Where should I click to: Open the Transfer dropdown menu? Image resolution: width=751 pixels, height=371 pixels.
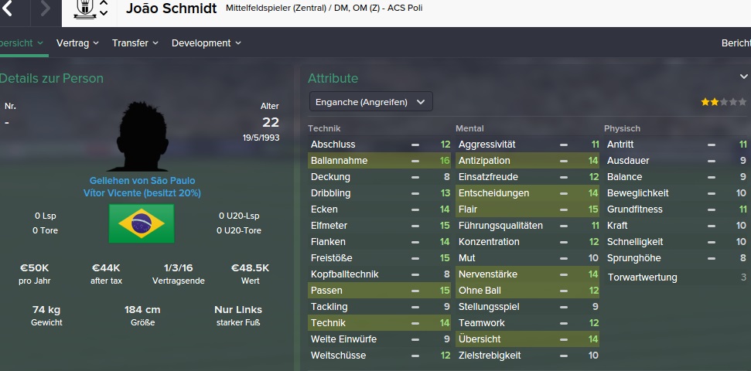(135, 43)
